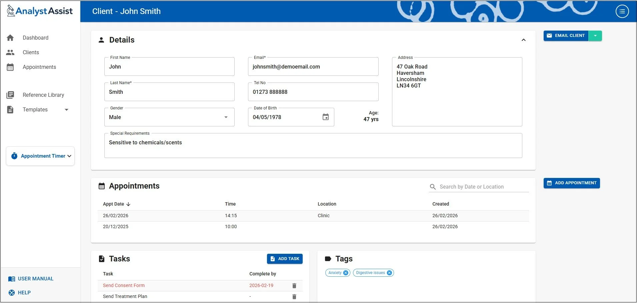This screenshot has width=637, height=303.
Task: Click the Appointments section calendar icon
Action: [102, 186]
